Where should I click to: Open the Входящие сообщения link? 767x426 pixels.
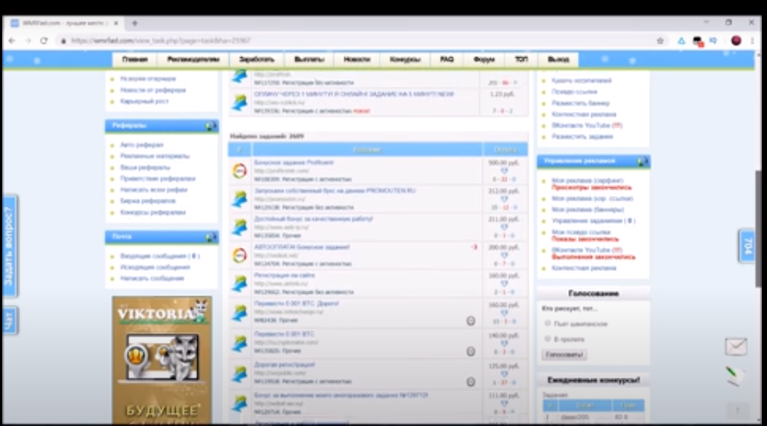(x=160, y=256)
